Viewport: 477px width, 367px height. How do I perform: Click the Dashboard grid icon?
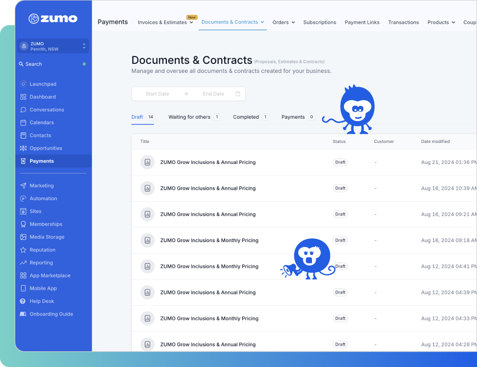point(23,97)
